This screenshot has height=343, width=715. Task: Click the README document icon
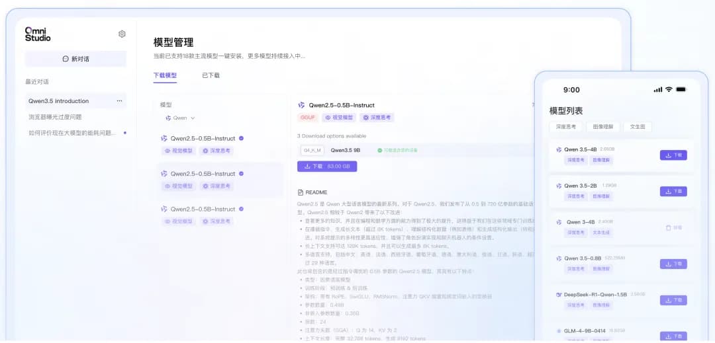click(x=301, y=192)
